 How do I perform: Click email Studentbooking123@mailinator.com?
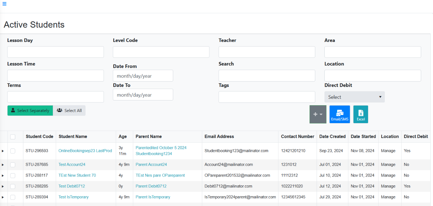tap(236, 151)
